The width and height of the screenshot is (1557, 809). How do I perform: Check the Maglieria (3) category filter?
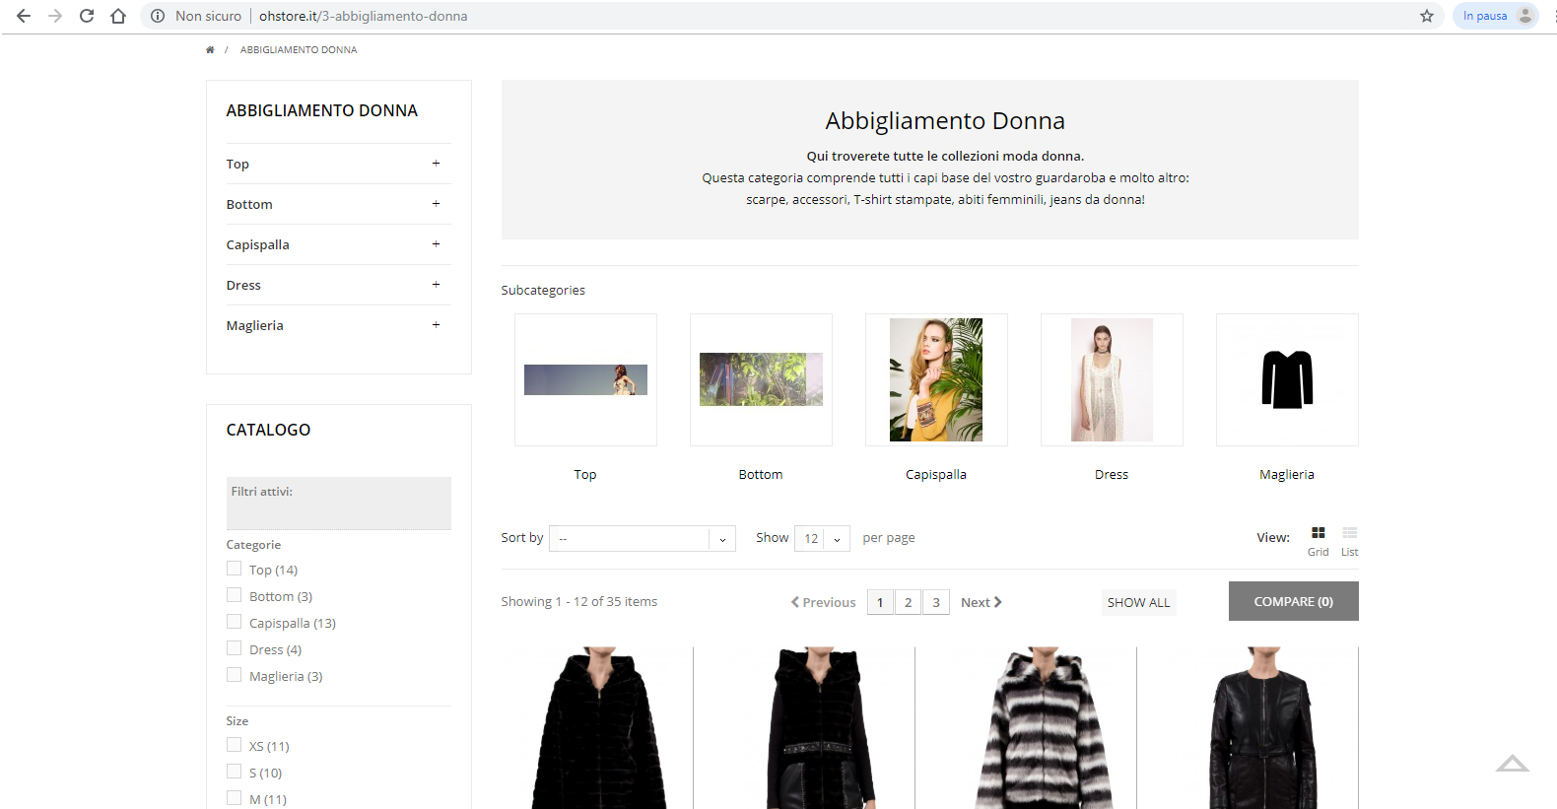234,675
